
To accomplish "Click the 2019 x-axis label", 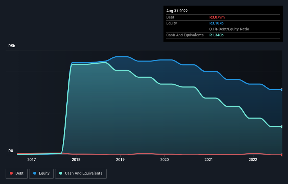I will pos(120,160).
